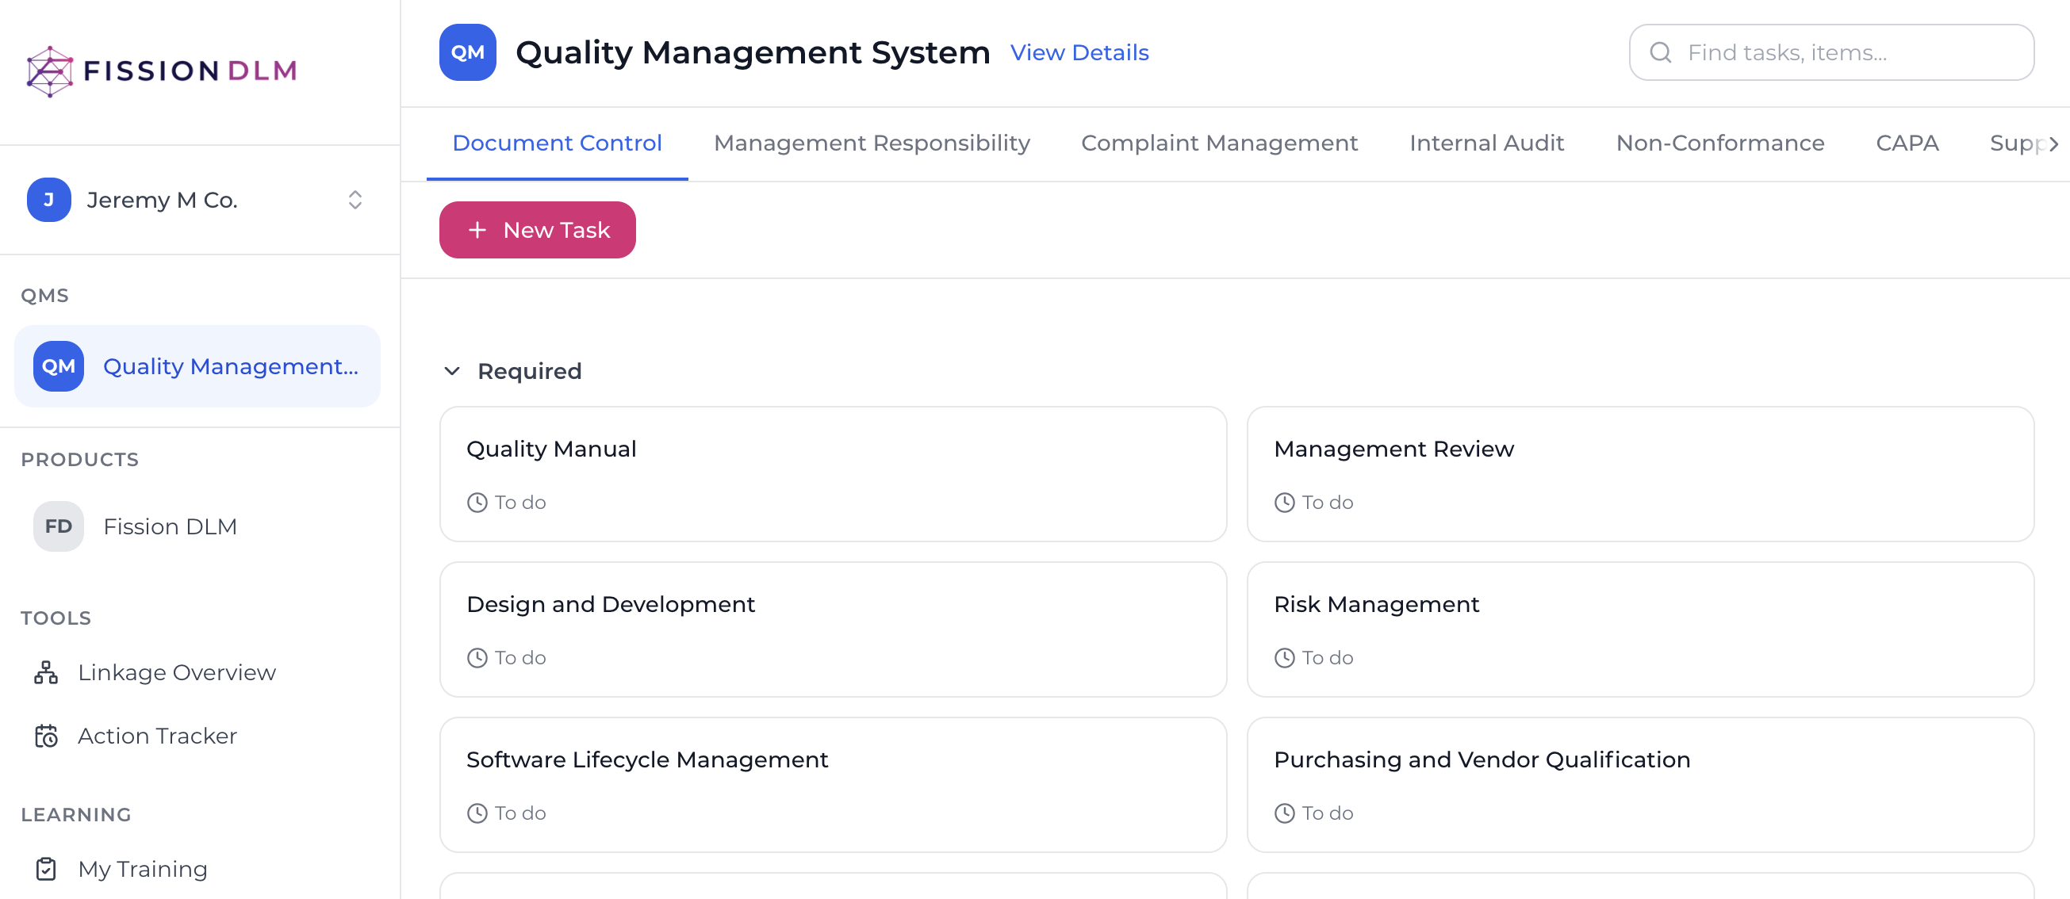Image resolution: width=2070 pixels, height=899 pixels.
Task: Open the Jeremy M Co. workspace switcher
Action: [x=355, y=199]
